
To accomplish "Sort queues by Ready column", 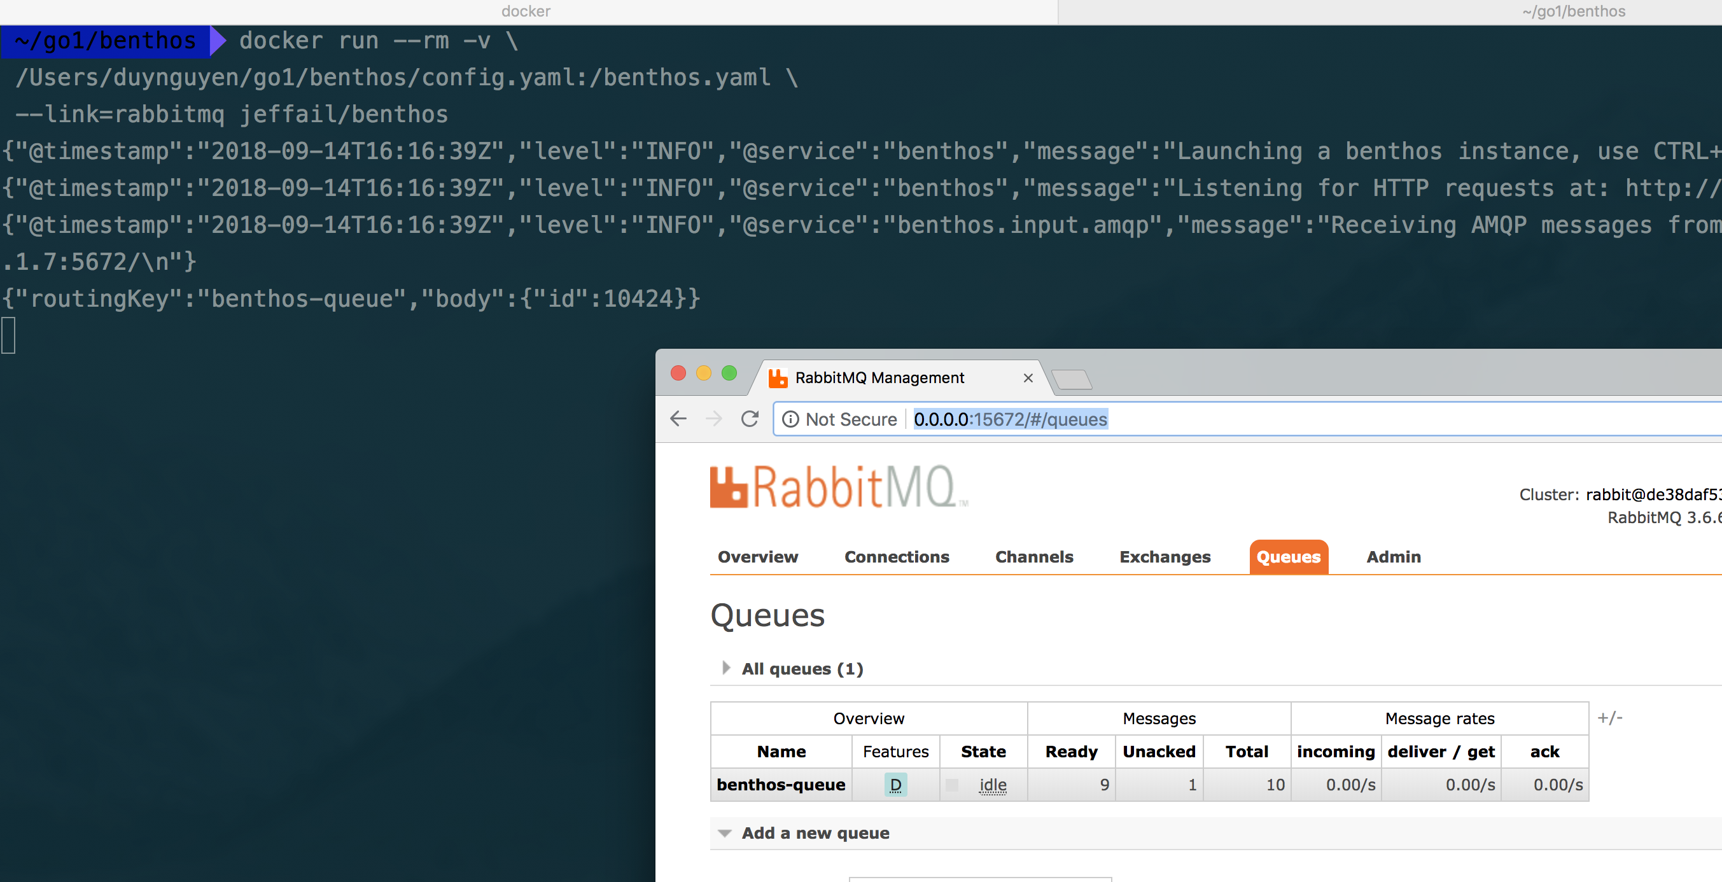I will (1071, 752).
